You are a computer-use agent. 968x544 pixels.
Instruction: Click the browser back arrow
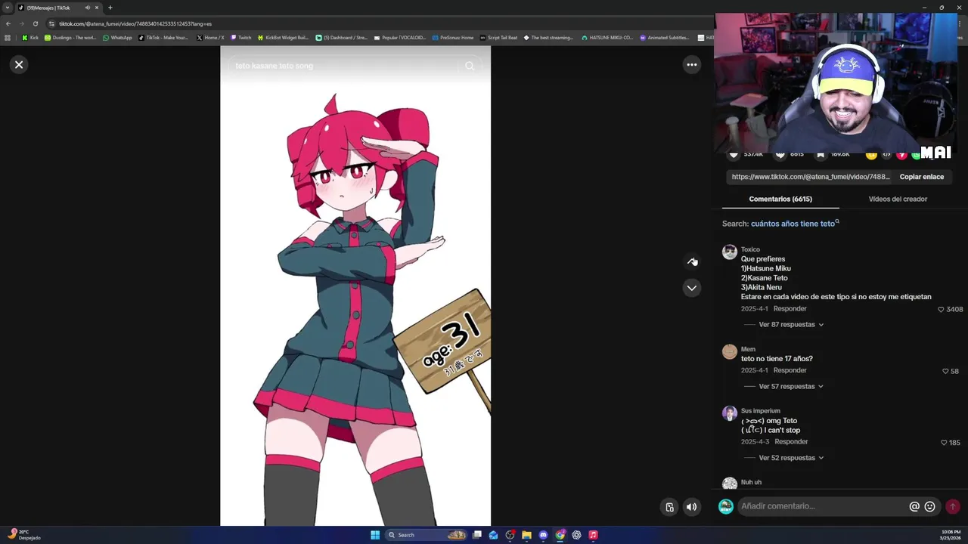(8, 23)
